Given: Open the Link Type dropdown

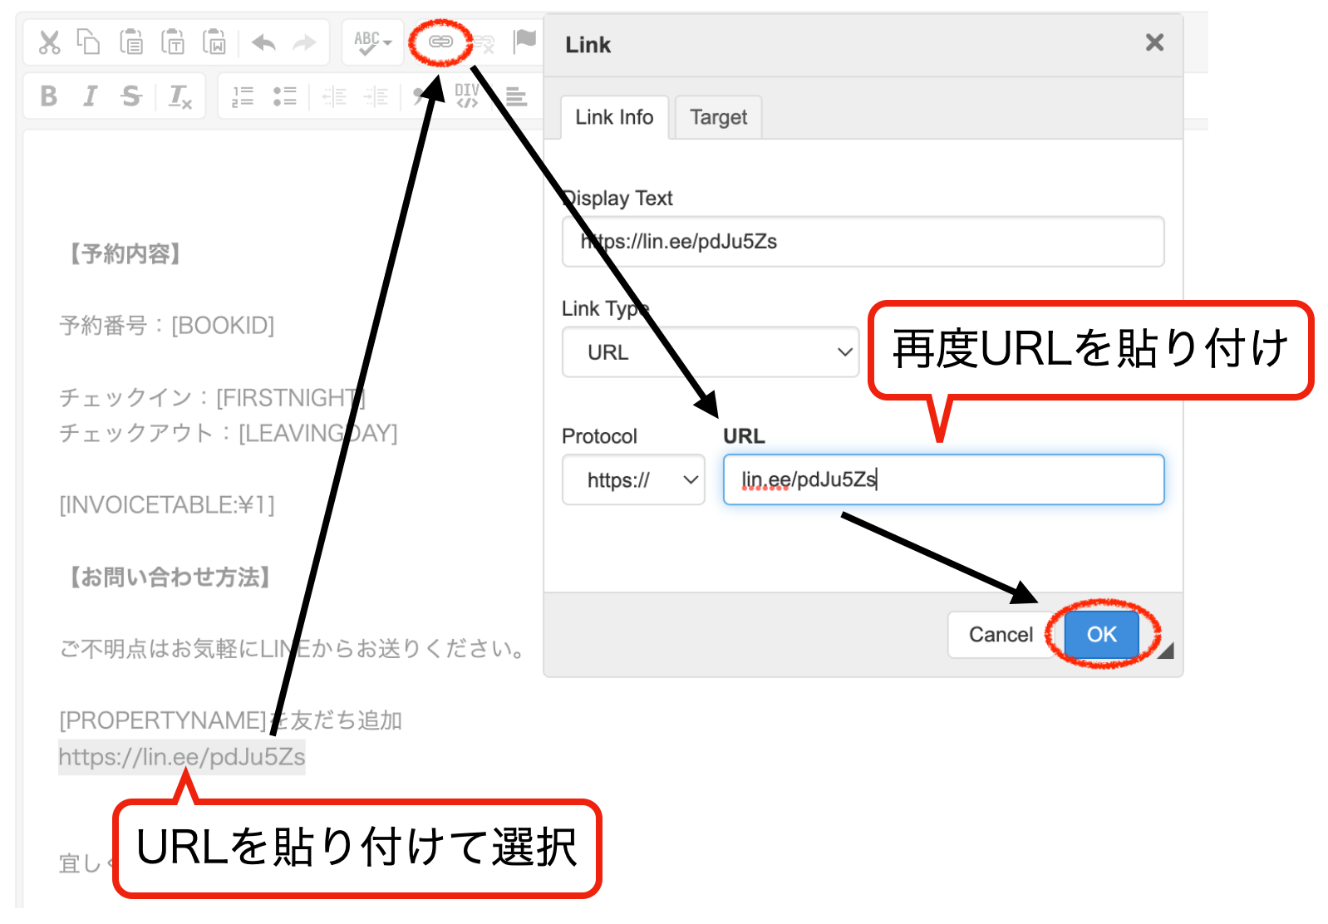Looking at the screenshot, I should pyautogui.click(x=710, y=352).
